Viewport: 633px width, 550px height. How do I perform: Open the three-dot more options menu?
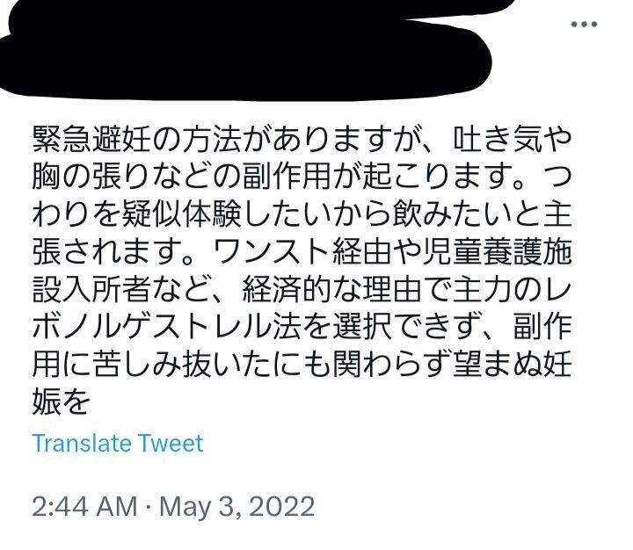click(584, 25)
